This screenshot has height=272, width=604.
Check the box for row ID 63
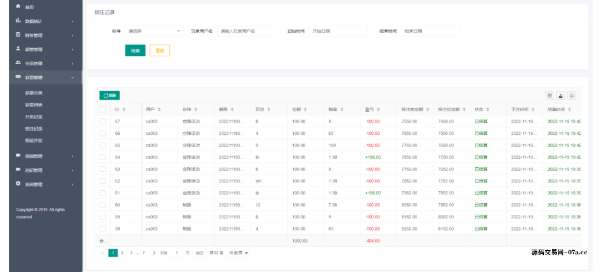pyautogui.click(x=103, y=170)
